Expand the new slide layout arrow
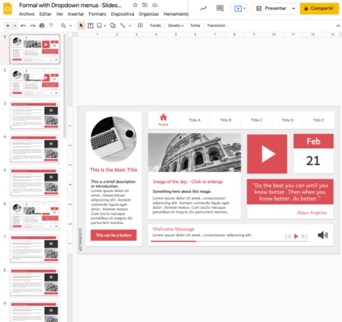The image size is (342, 322). (x=15, y=26)
